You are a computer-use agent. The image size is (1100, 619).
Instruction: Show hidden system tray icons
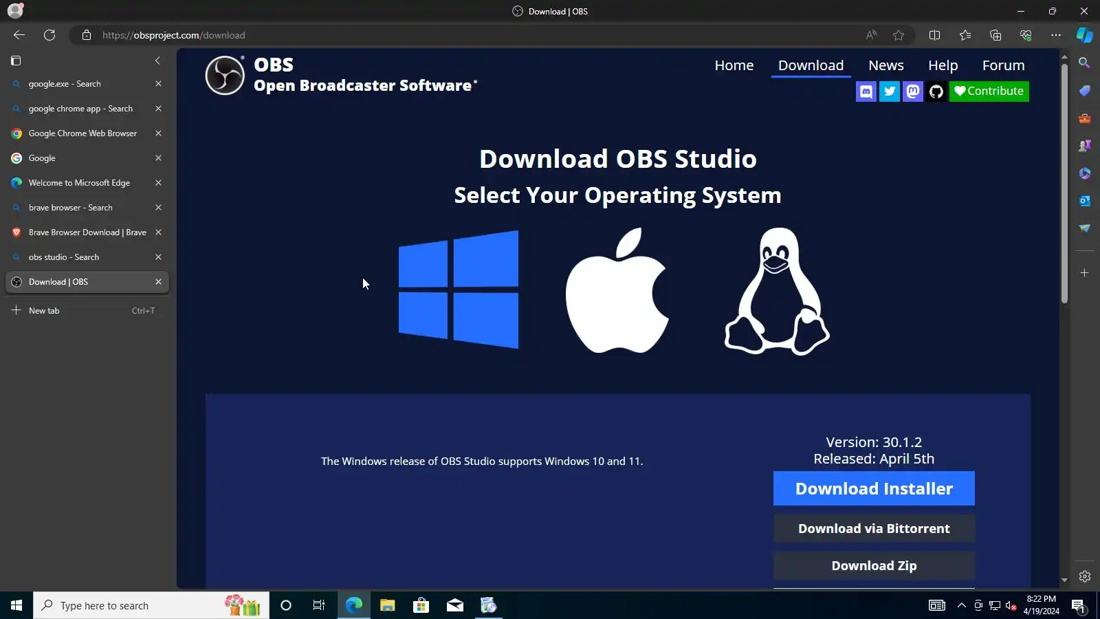[x=961, y=605]
